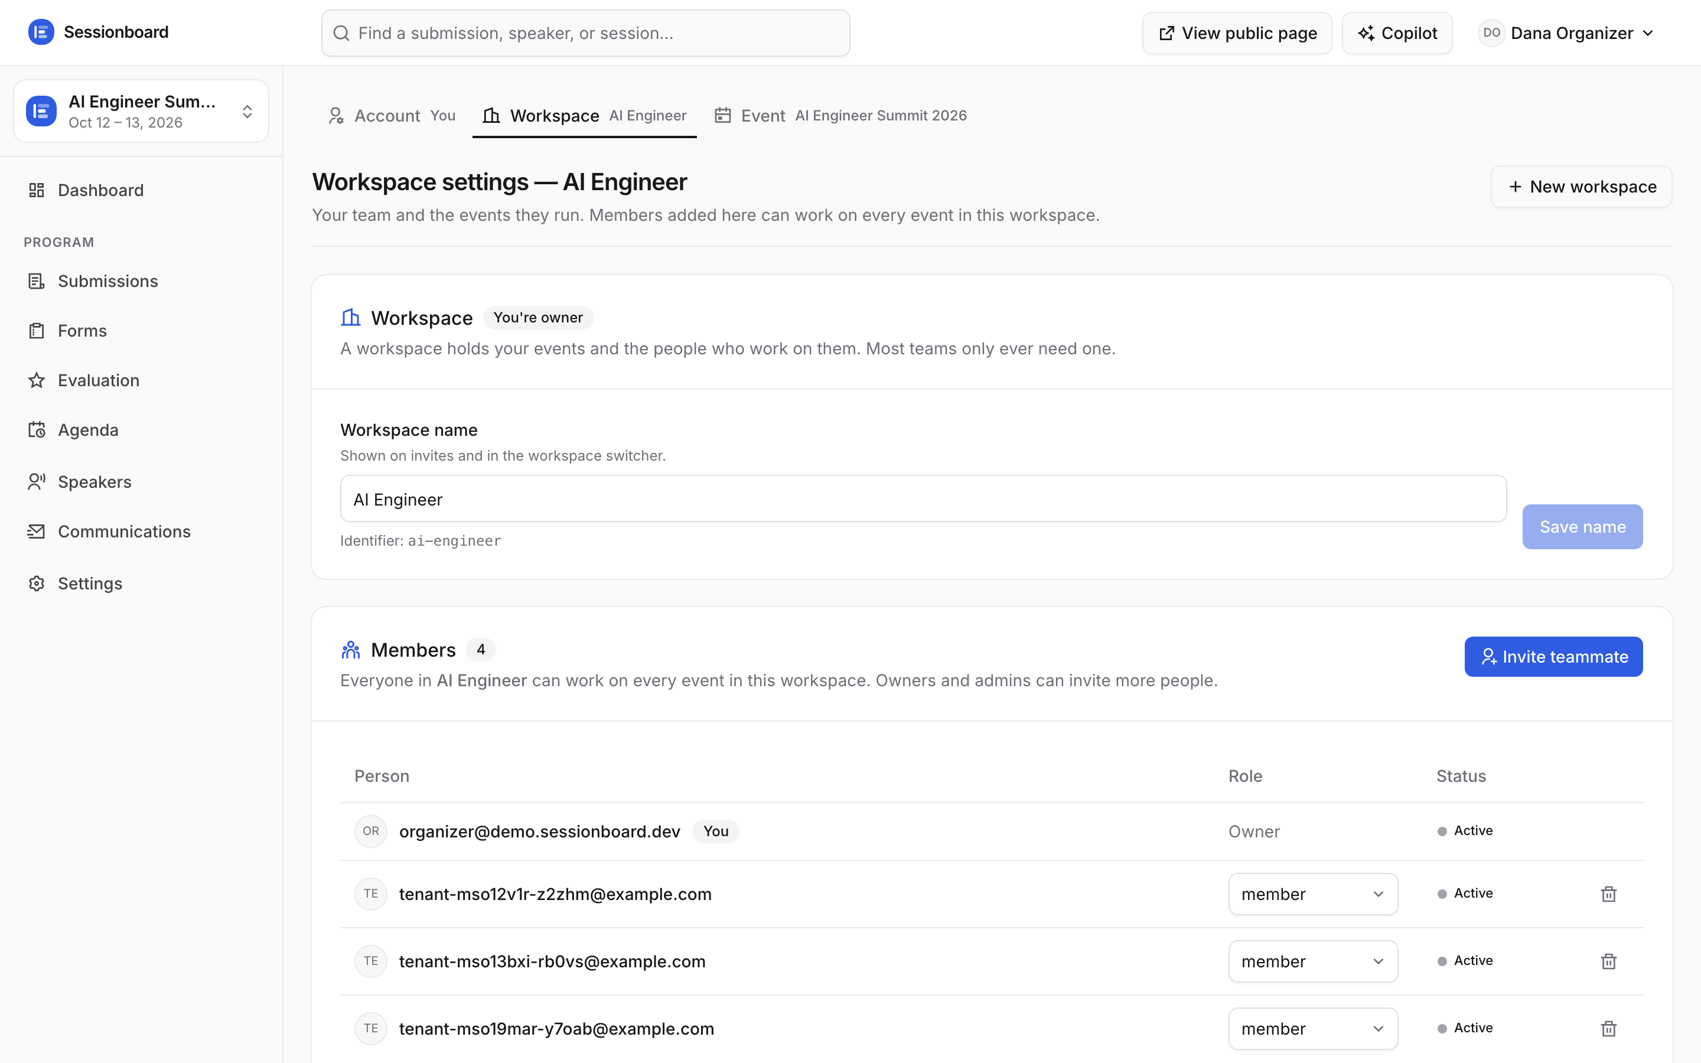Click the Save name button
1701x1063 pixels.
1582,527
